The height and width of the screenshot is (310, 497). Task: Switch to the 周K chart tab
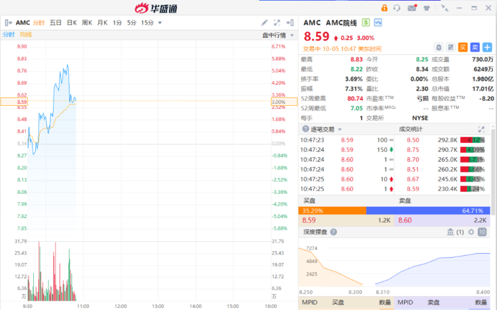click(87, 22)
